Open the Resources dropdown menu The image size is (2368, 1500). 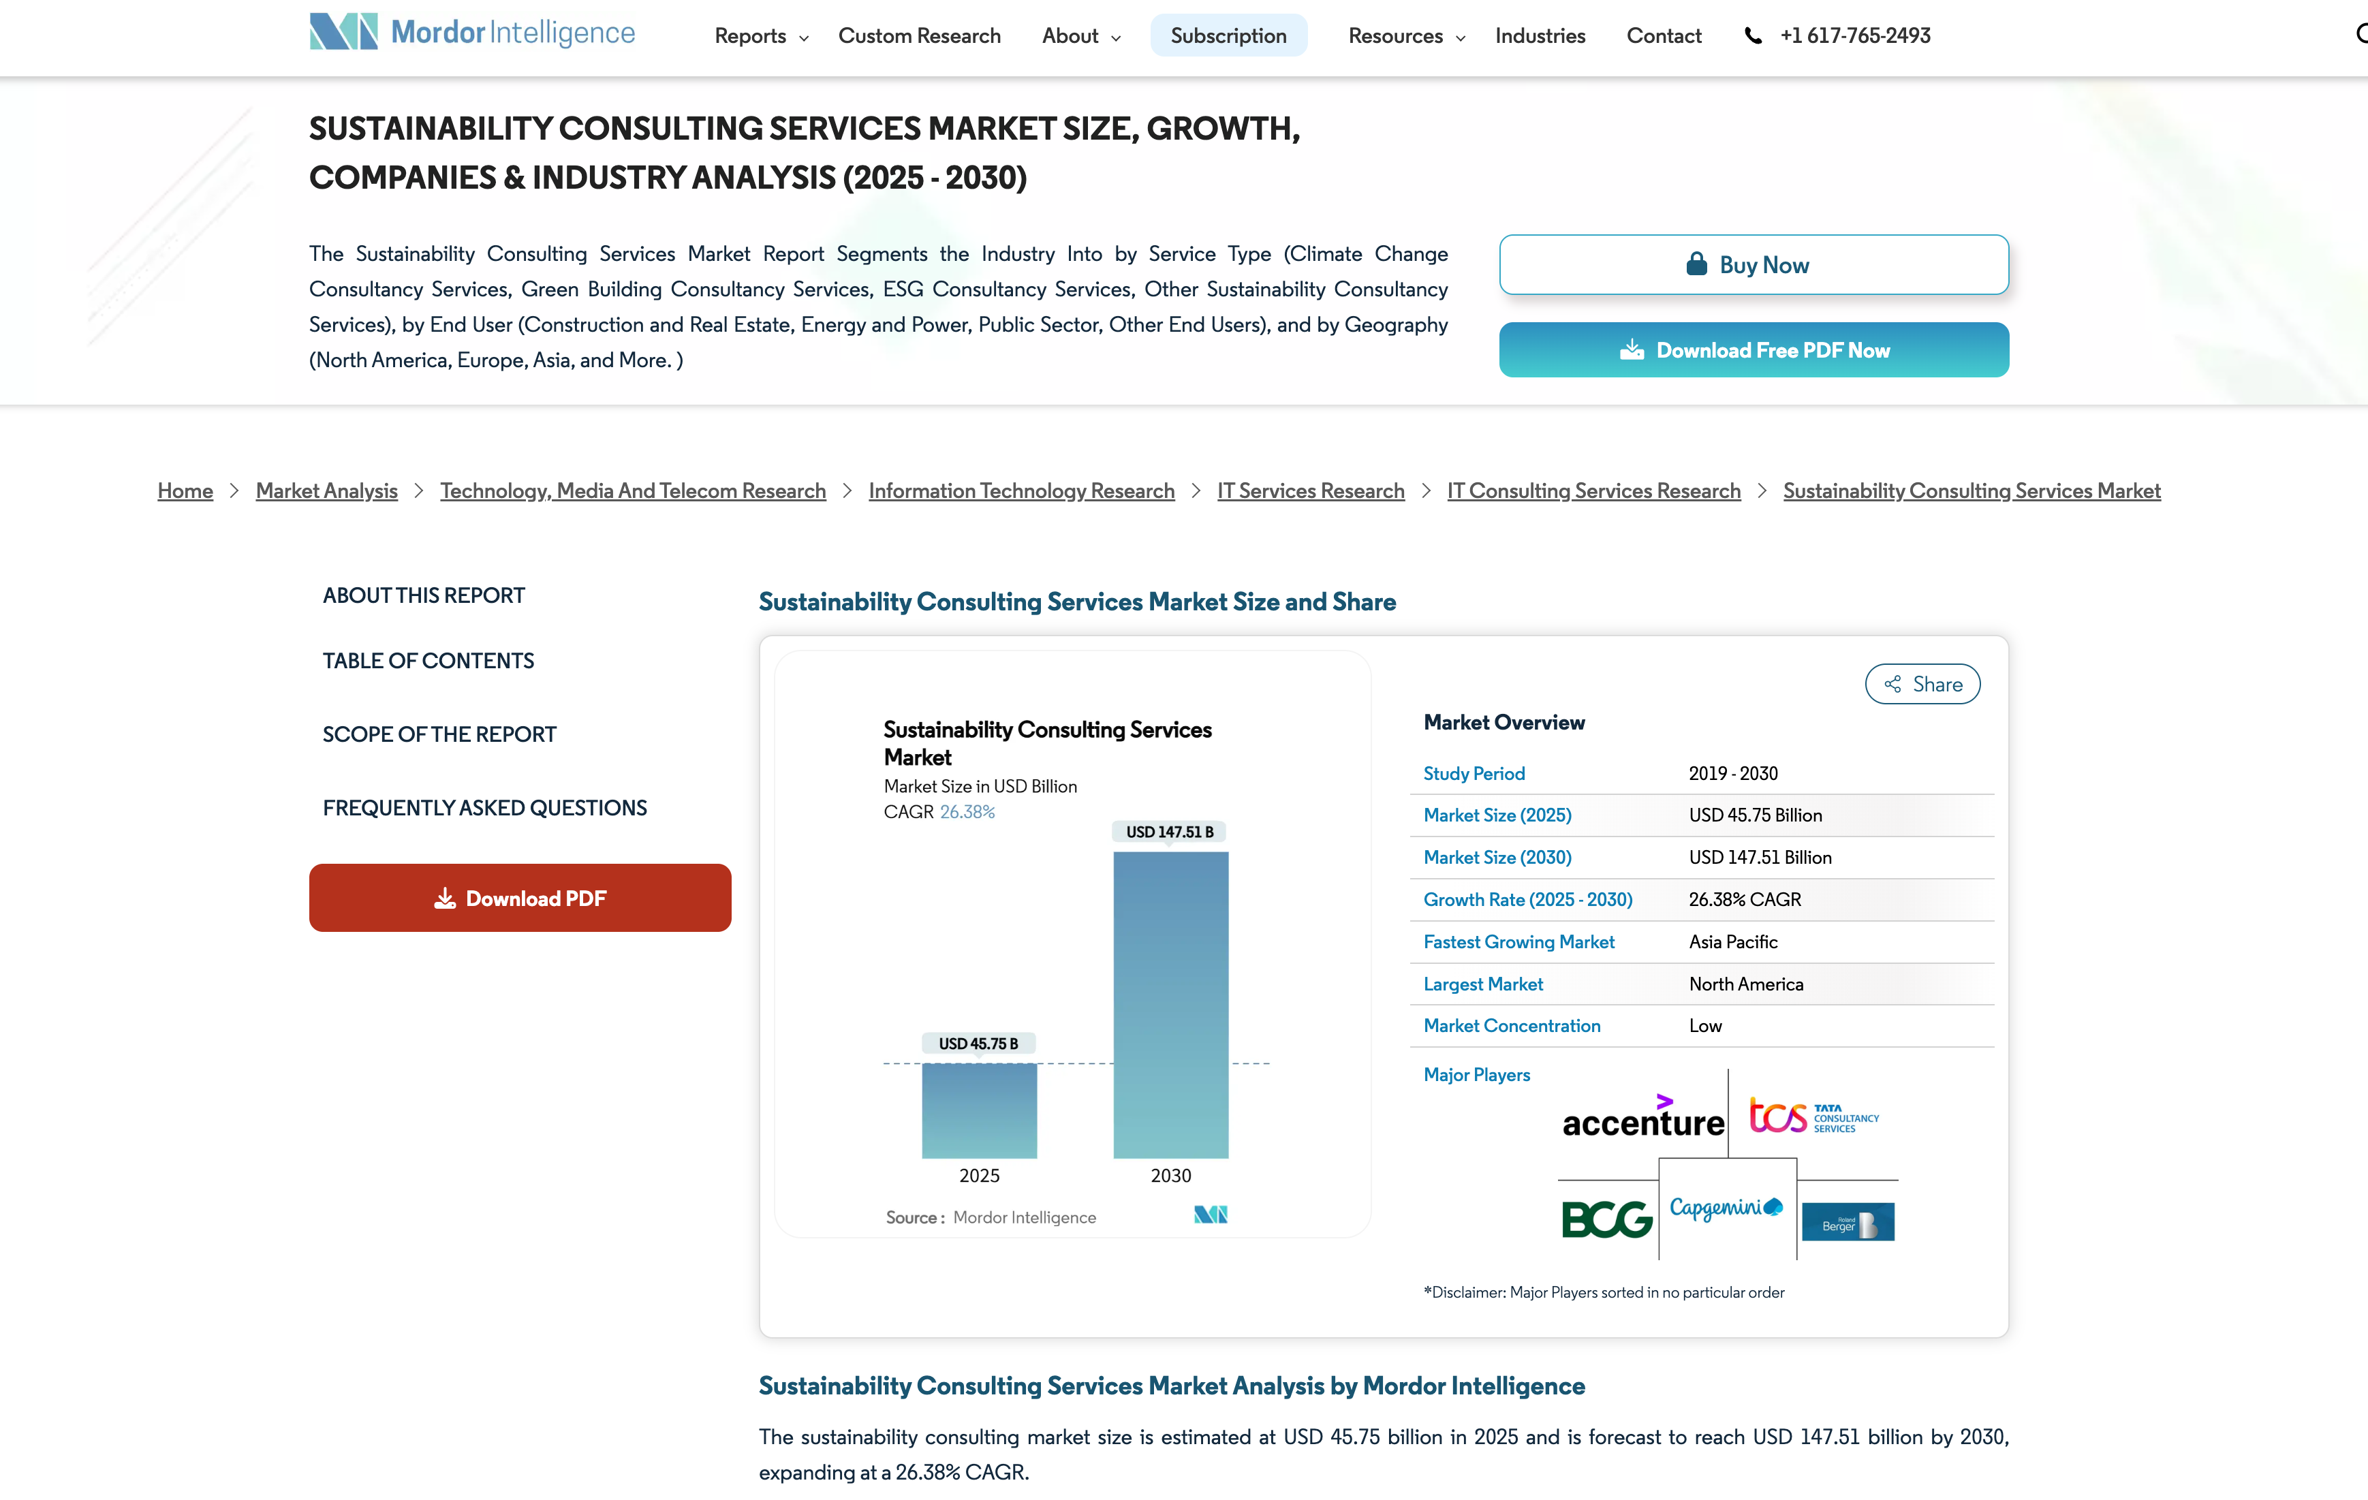click(x=1406, y=36)
